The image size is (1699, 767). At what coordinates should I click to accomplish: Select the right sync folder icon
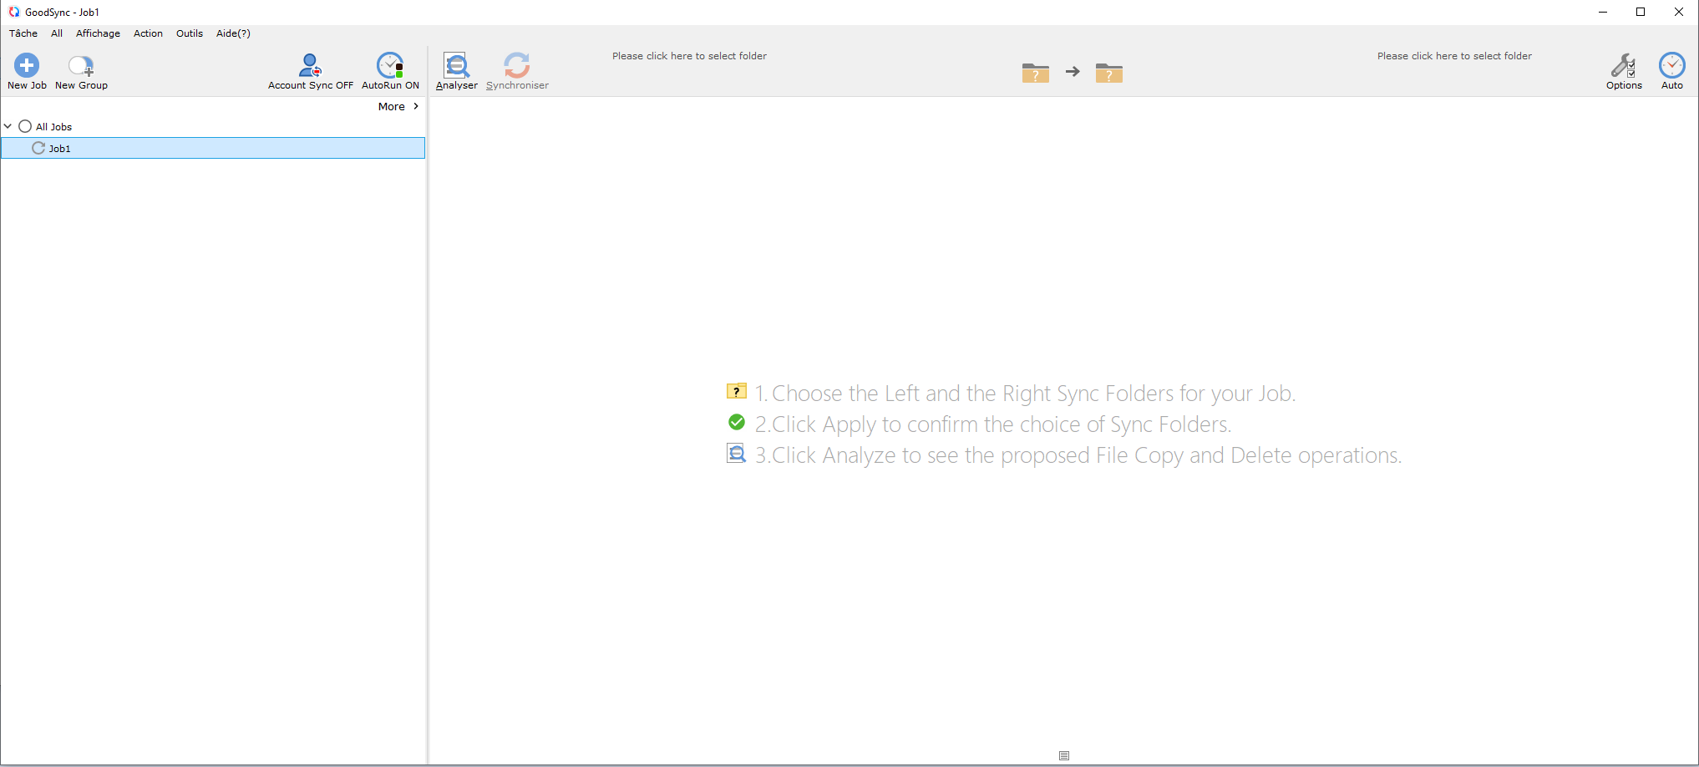click(1109, 73)
